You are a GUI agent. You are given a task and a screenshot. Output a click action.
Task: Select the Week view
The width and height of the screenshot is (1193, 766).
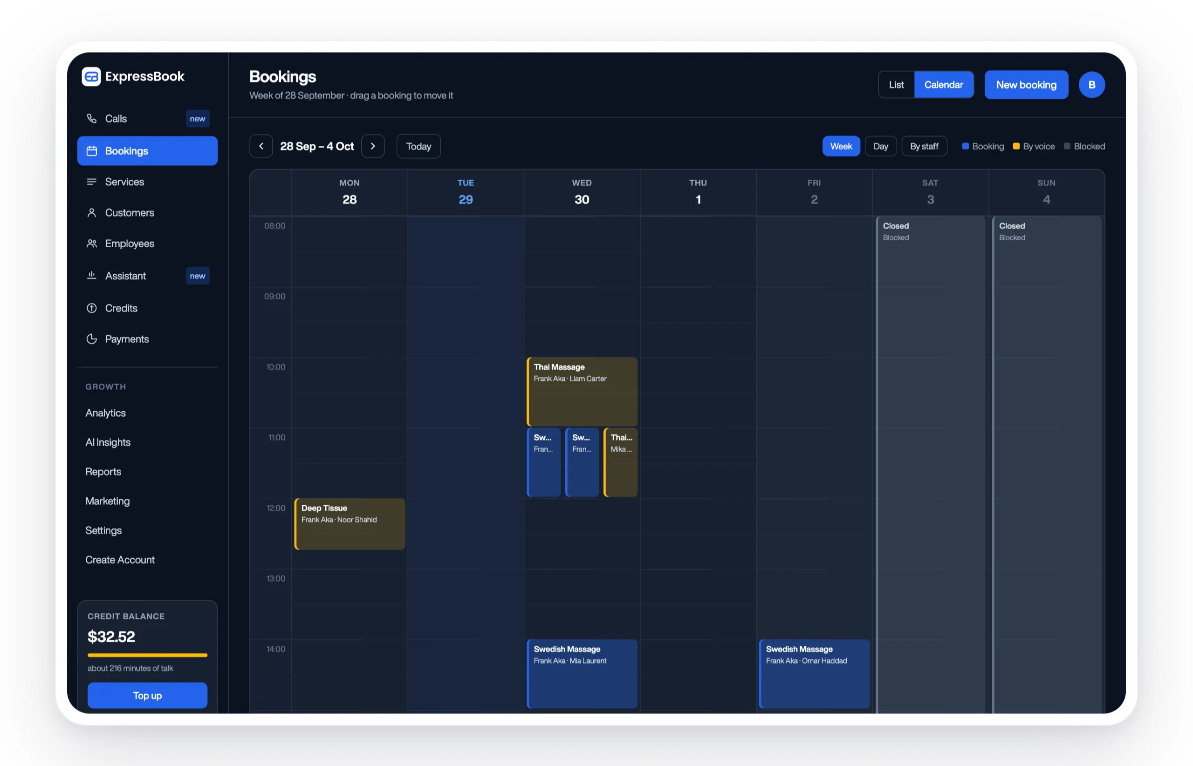[841, 146]
